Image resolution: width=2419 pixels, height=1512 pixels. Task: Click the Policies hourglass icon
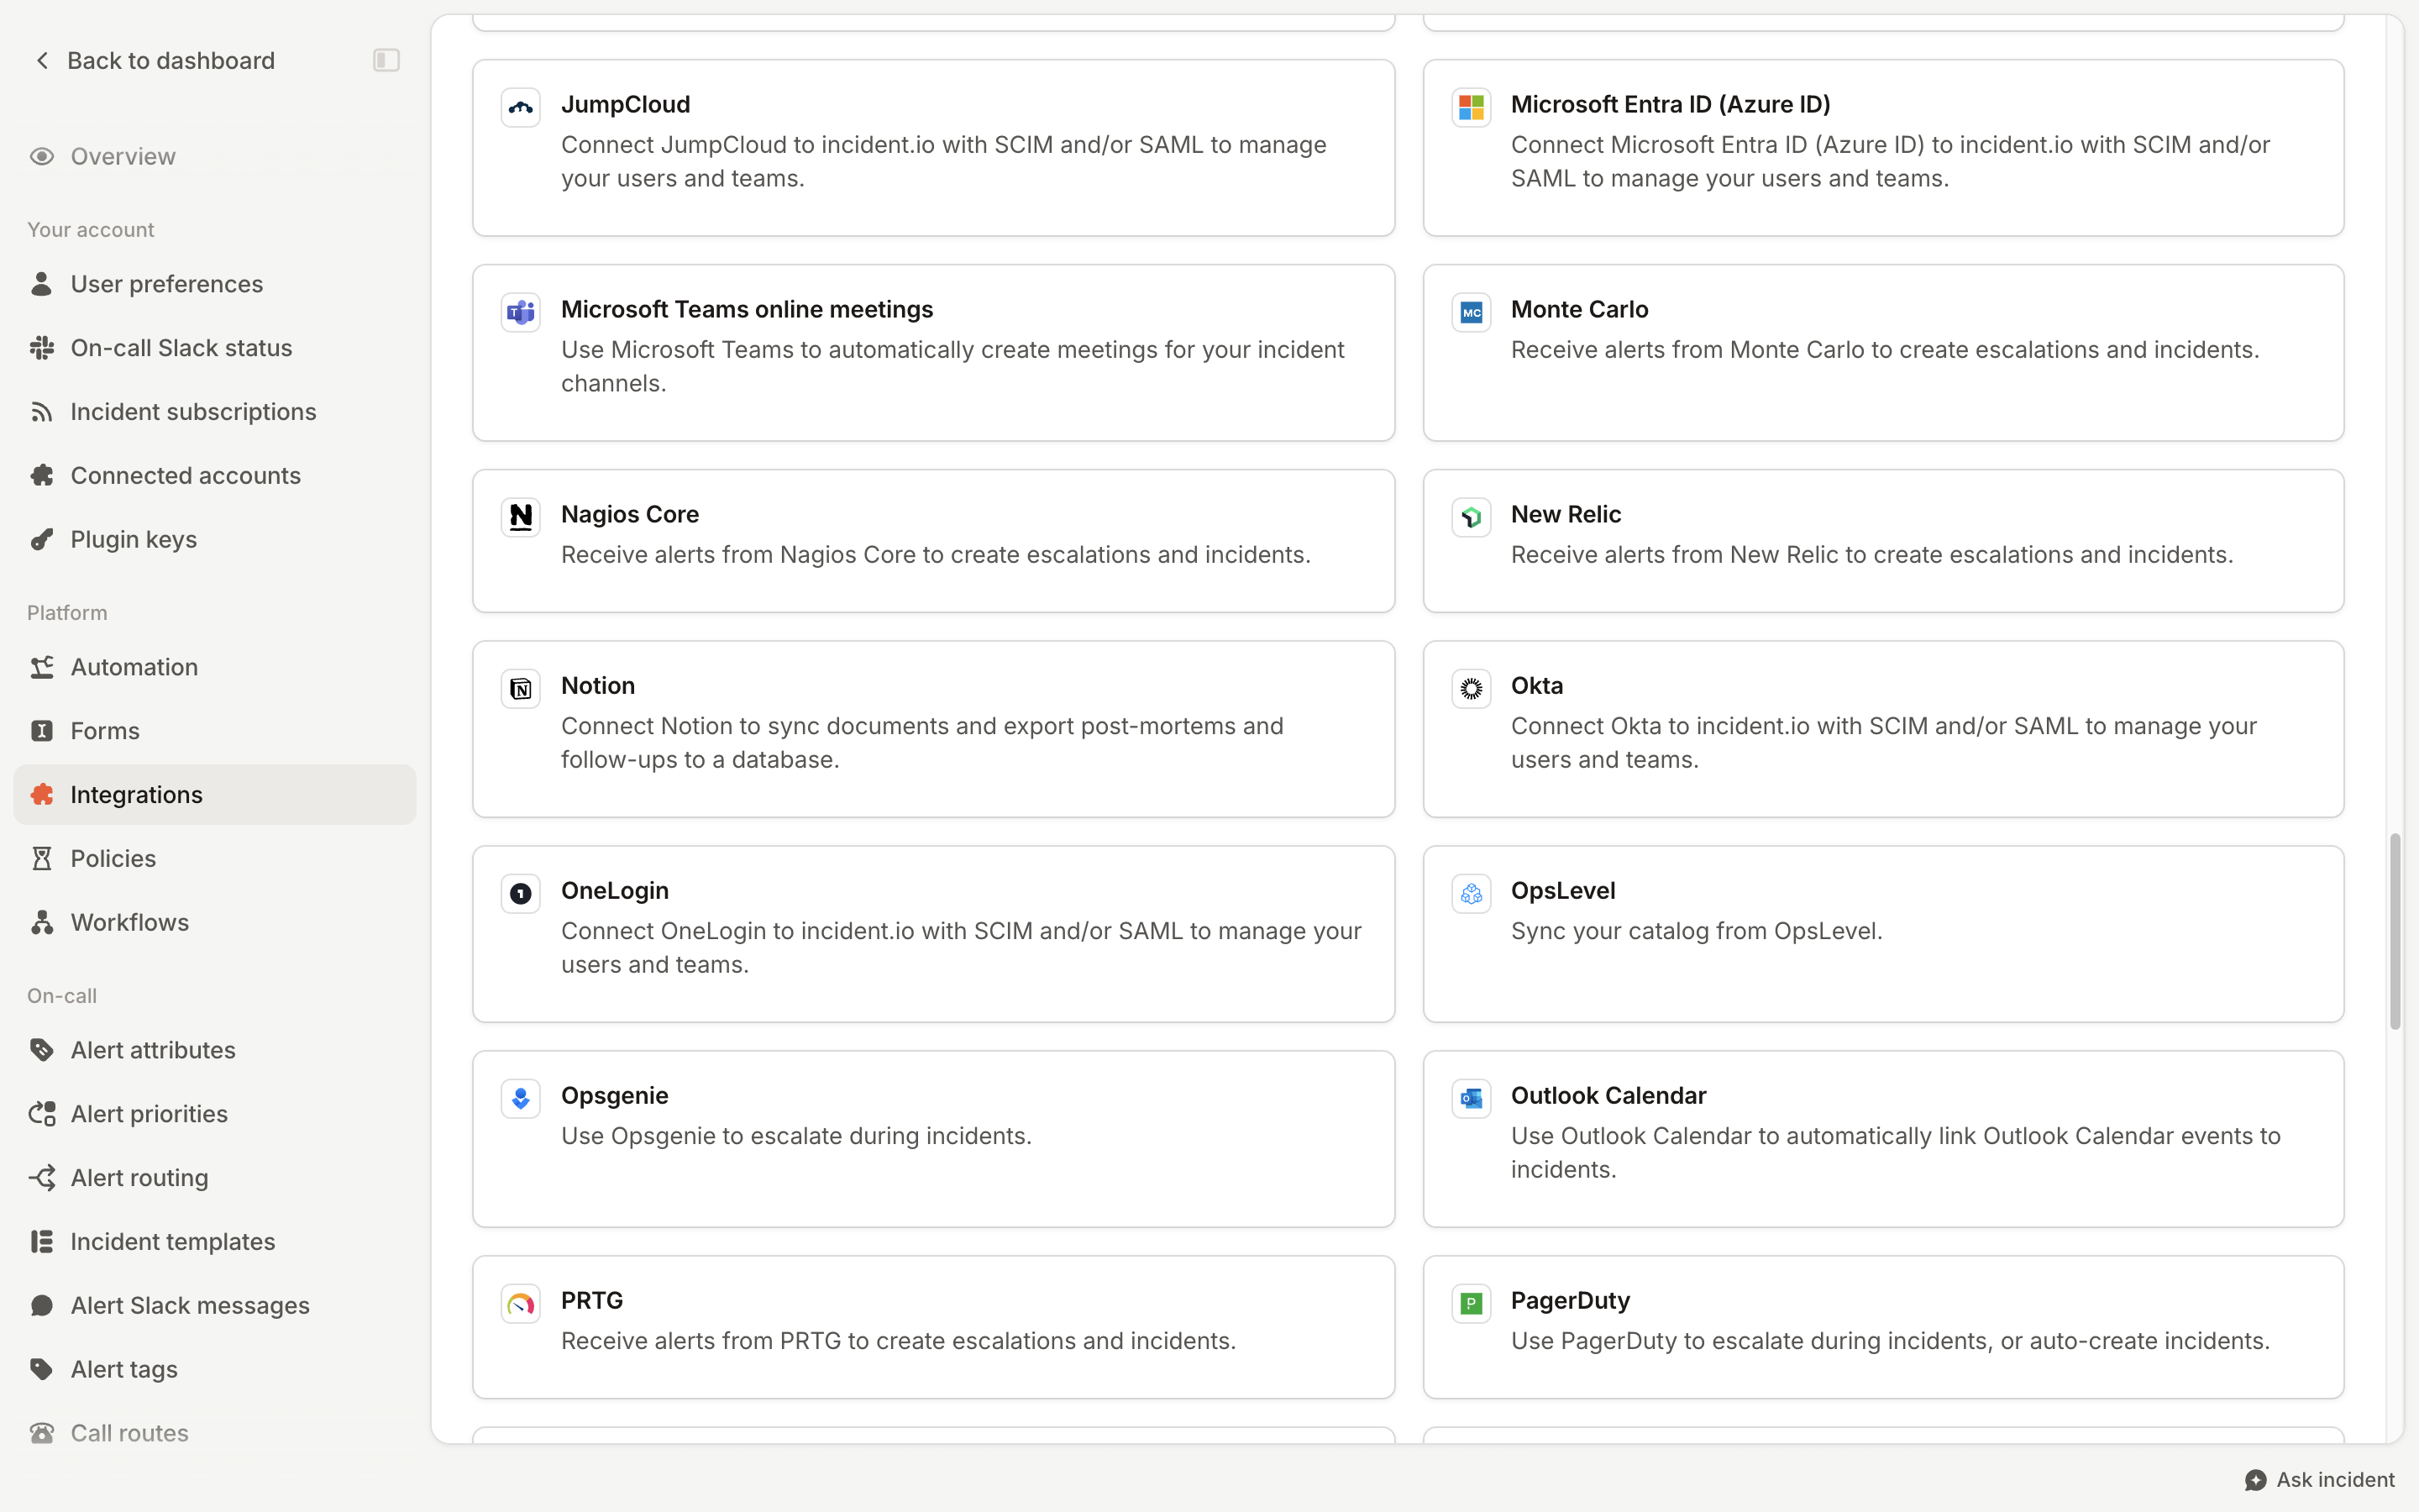click(42, 858)
